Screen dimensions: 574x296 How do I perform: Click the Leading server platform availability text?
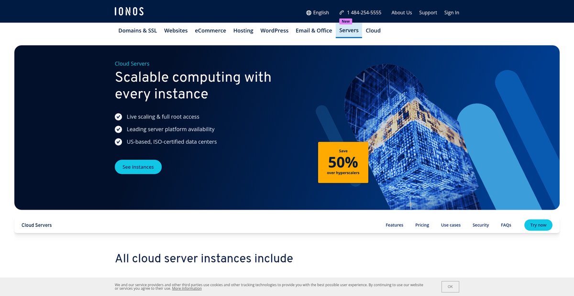tap(171, 129)
